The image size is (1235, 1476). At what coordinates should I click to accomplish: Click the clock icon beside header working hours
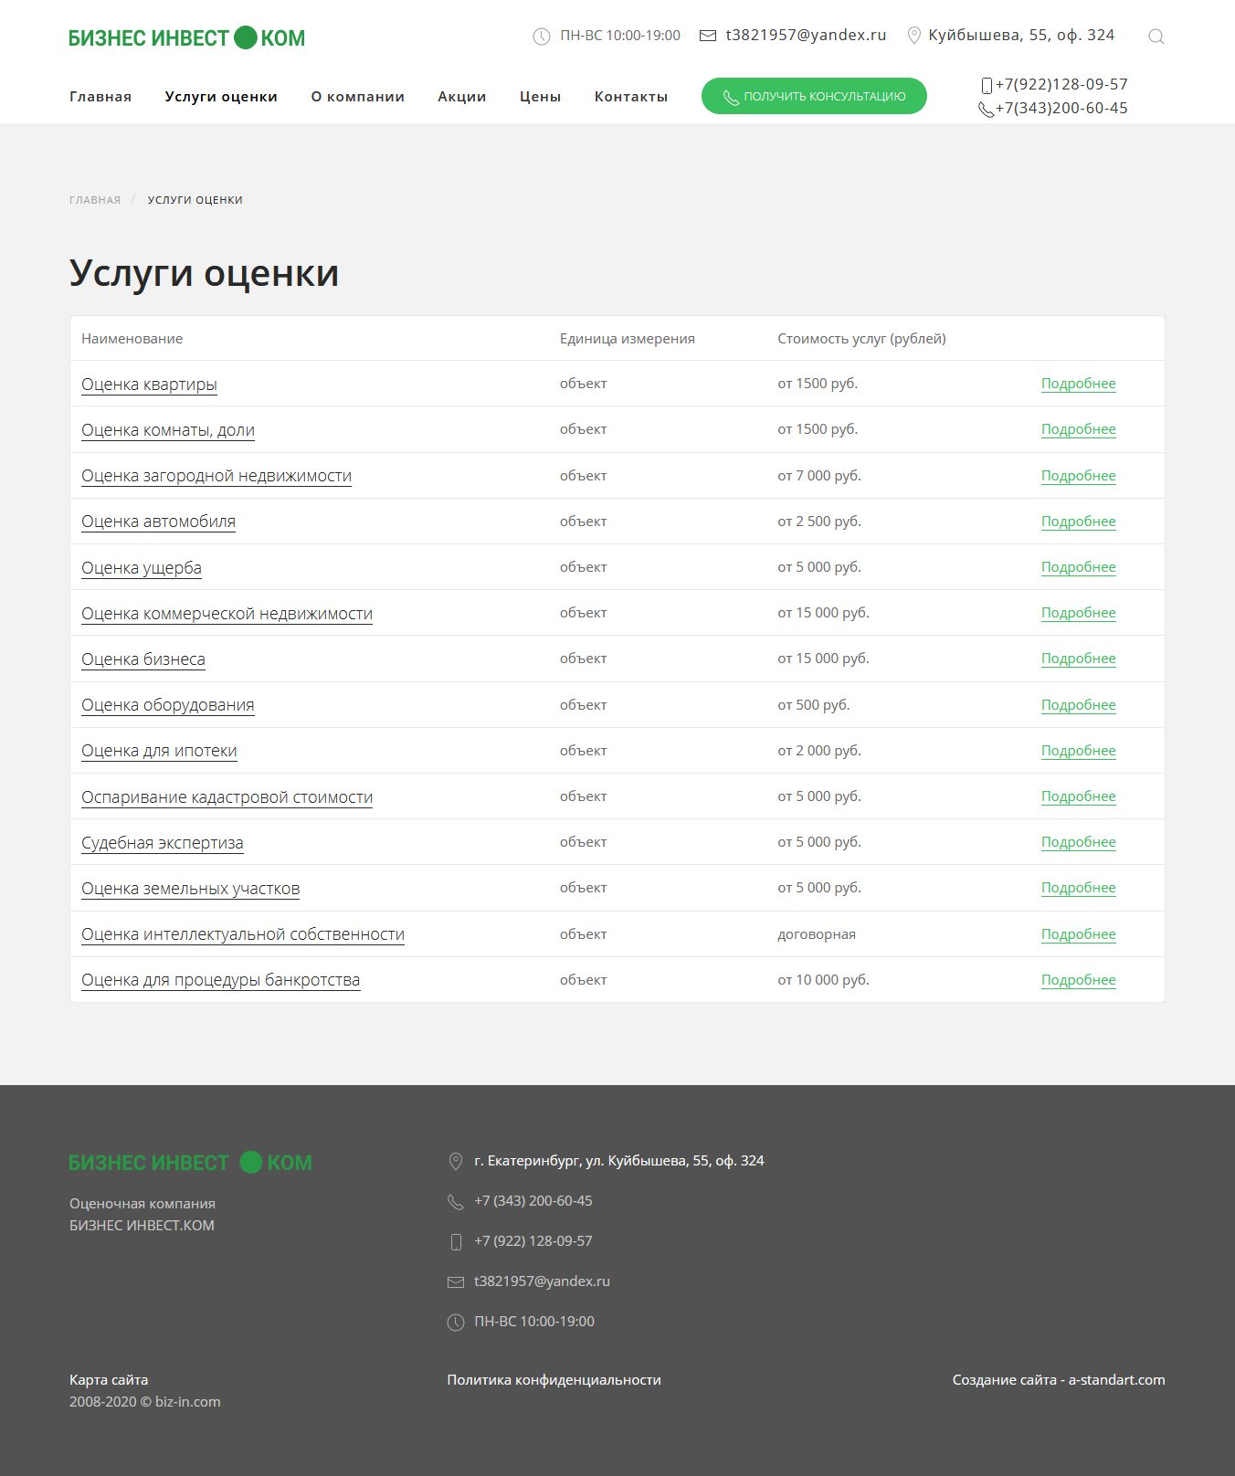click(x=542, y=37)
